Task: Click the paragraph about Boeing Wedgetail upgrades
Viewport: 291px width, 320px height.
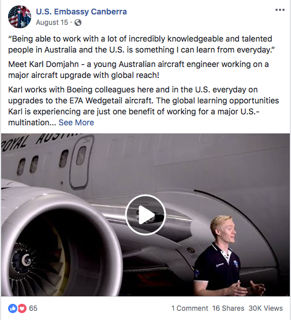Action: pos(143,106)
